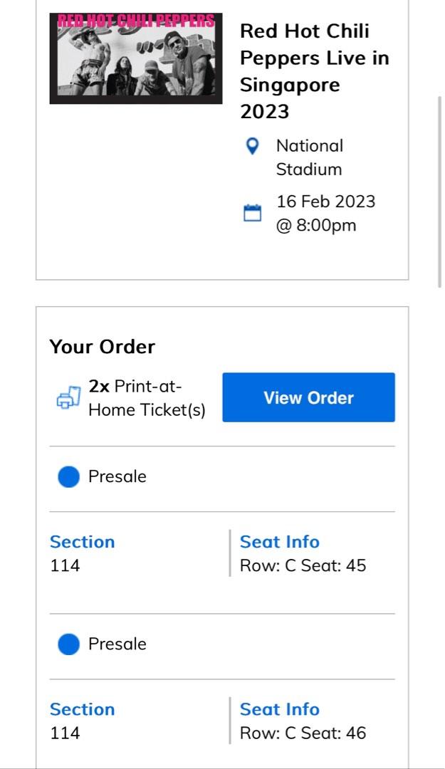The height and width of the screenshot is (769, 445).
Task: Click the calendar icon beside the event date
Action: click(251, 211)
